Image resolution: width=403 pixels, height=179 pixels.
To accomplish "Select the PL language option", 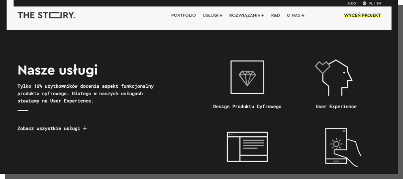I will click(x=371, y=3).
